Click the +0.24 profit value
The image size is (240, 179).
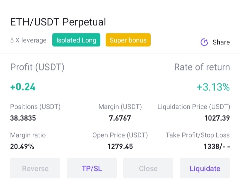coord(23,87)
